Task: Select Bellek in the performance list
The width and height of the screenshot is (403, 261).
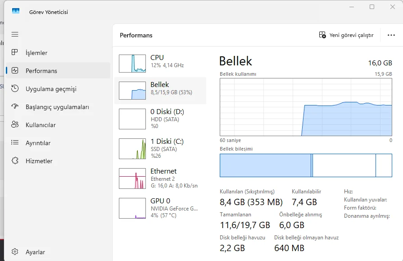Action: (160, 89)
